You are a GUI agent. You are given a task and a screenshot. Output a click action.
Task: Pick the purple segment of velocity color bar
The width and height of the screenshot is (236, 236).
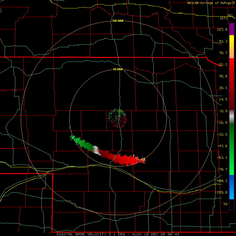pos(232,29)
